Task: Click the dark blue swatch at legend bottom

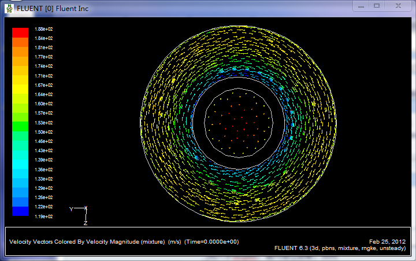Action: point(20,211)
